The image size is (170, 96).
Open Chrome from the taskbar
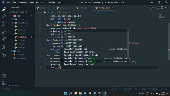tap(90, 93)
